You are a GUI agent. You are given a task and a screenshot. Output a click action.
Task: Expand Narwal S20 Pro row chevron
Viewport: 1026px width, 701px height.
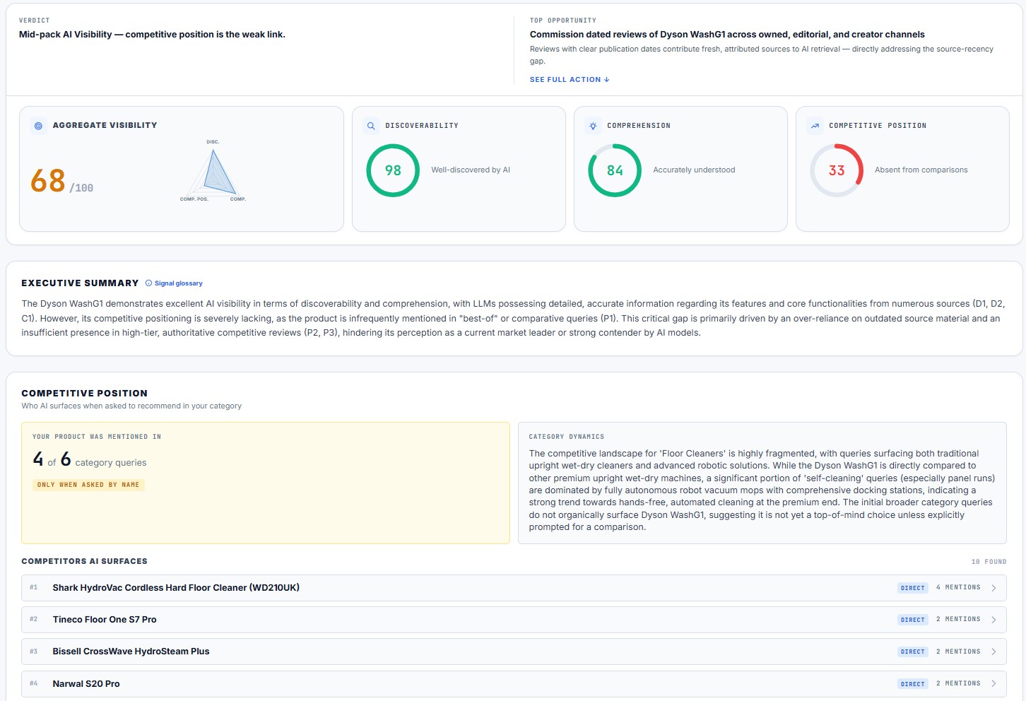click(x=993, y=683)
